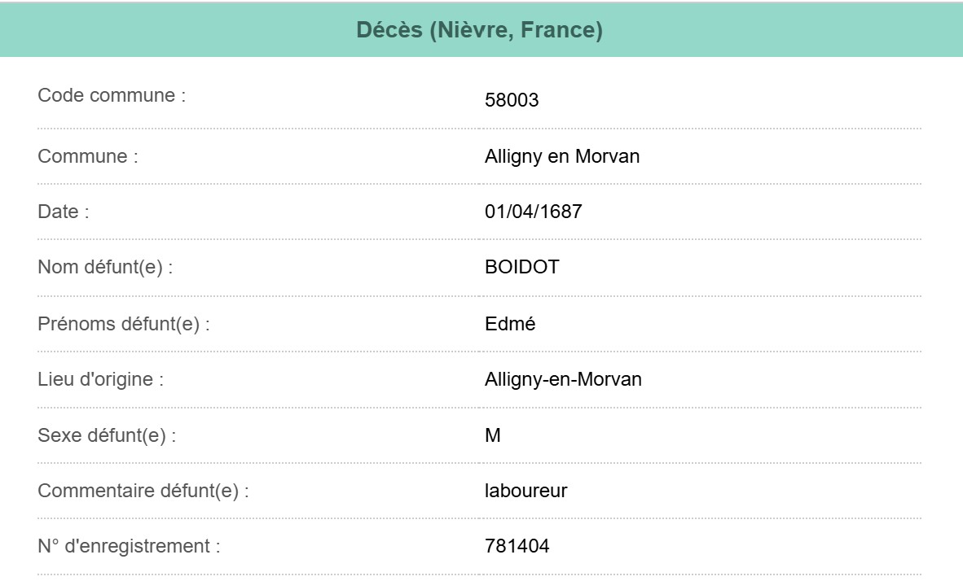
Task: Click the 'Nom défunt(e) :' label
Action: pyautogui.click(x=105, y=268)
